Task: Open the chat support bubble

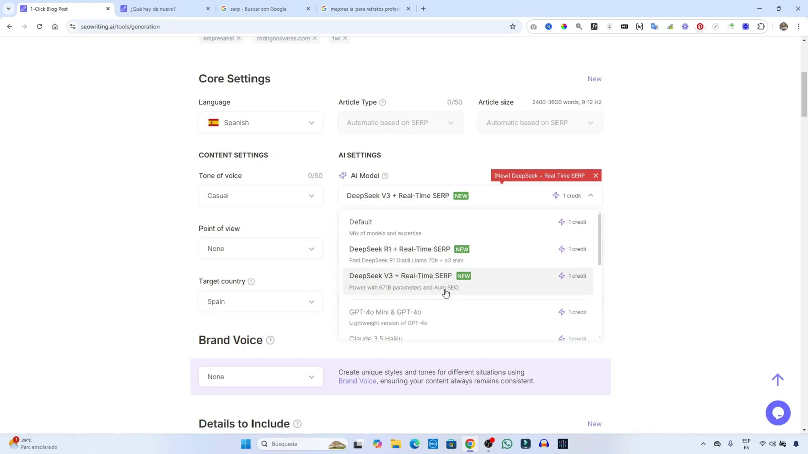Action: coord(778,413)
